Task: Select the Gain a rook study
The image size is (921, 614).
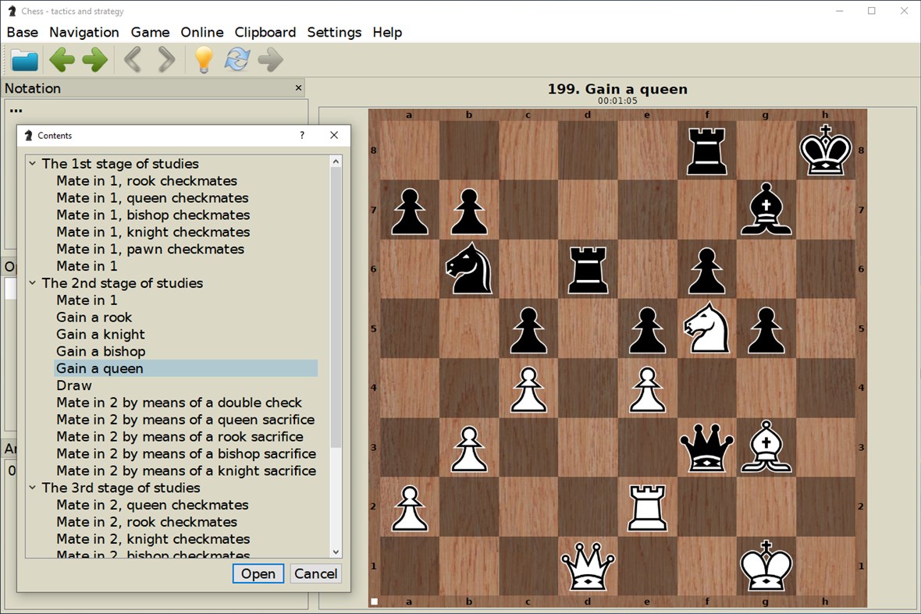Action: click(94, 317)
